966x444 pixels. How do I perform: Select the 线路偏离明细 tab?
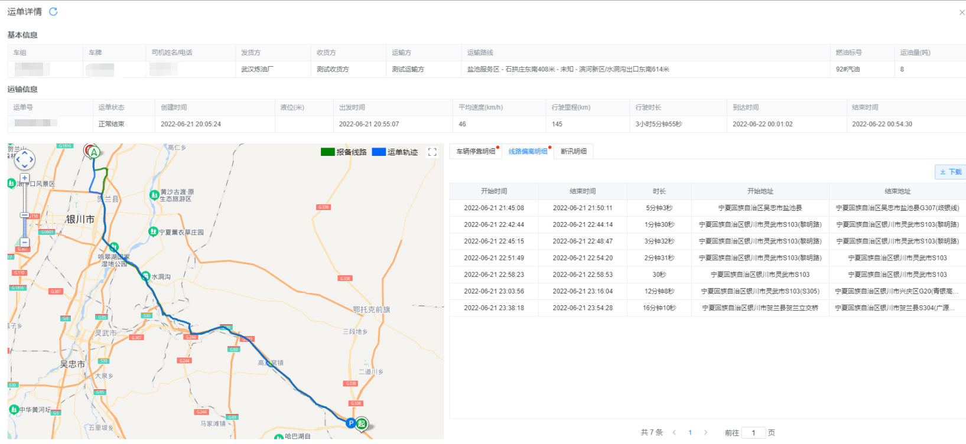click(528, 152)
